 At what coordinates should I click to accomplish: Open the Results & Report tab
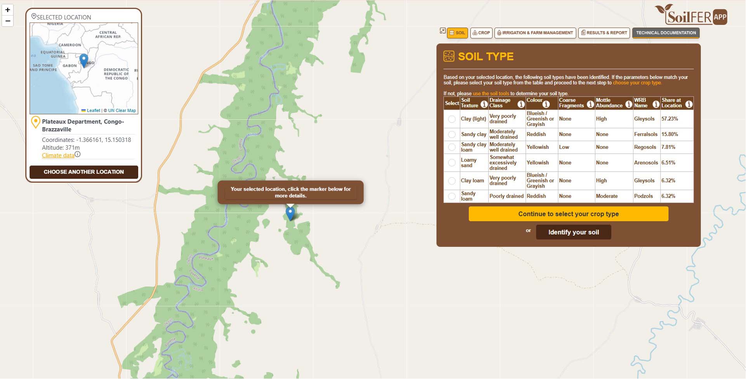[x=604, y=33]
